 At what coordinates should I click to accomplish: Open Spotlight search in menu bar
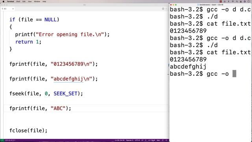coord(237,2)
